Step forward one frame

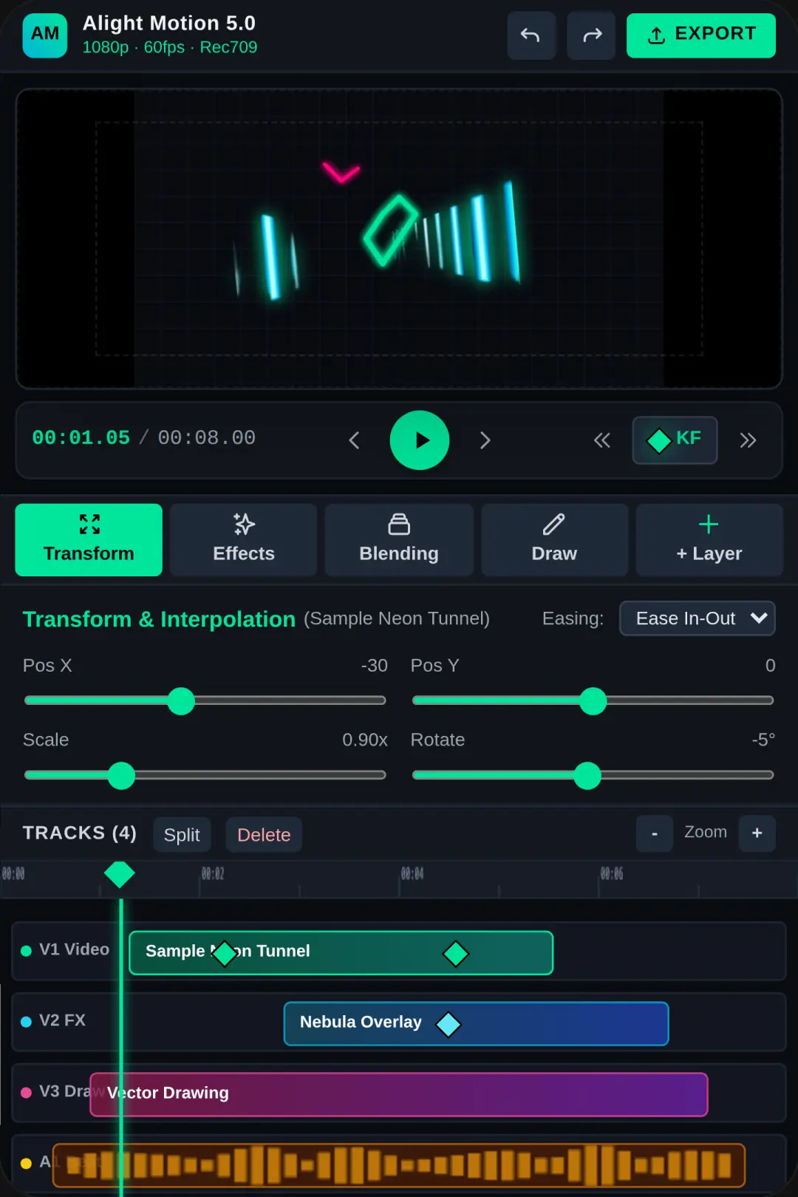click(485, 440)
